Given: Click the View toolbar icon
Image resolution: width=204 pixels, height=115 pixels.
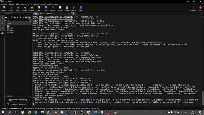Looking at the screenshot, I should pos(39,9).
